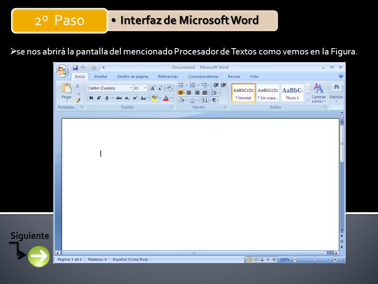Open Revisar tab

point(234,77)
